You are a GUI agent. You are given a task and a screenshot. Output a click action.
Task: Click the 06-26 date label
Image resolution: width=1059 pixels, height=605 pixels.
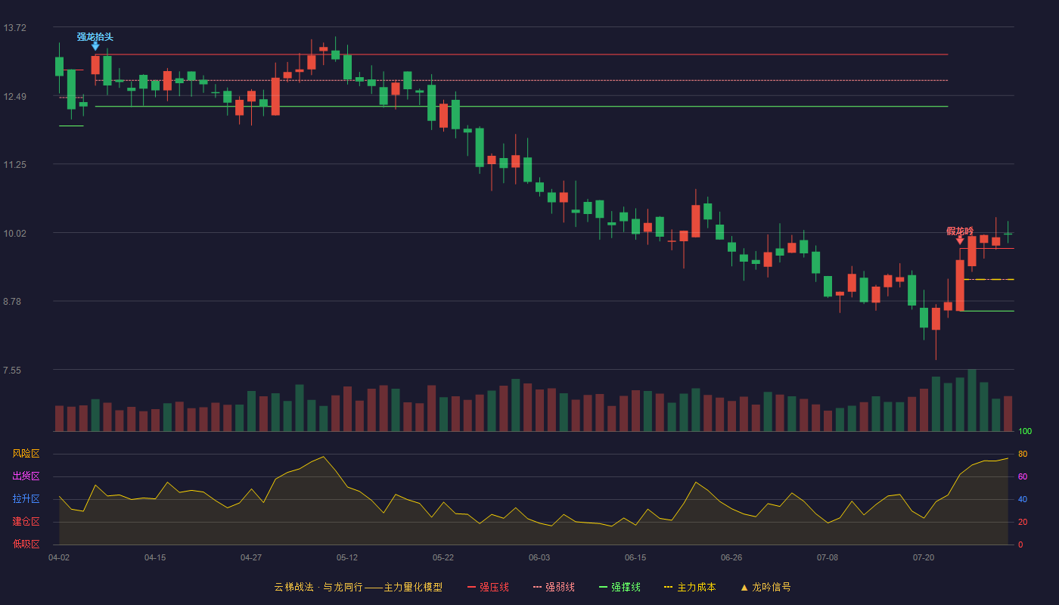tap(731, 557)
